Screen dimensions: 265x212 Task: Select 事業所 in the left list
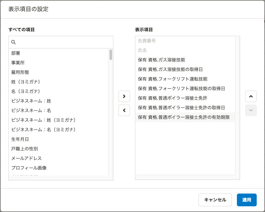(18, 63)
